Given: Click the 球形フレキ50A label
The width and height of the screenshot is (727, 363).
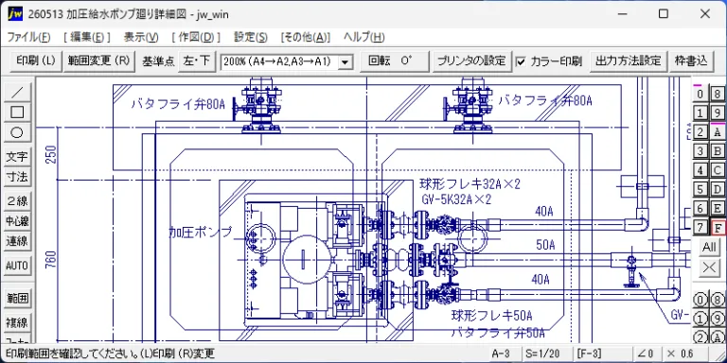Looking at the screenshot, I should pyautogui.click(x=492, y=317).
